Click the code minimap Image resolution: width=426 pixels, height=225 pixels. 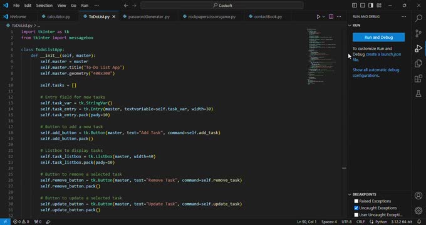pyautogui.click(x=321, y=56)
